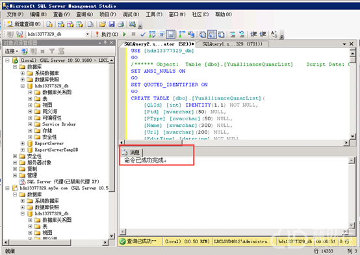Click the Increase Indent icon
This screenshot has height=255, width=360.
point(263,34)
